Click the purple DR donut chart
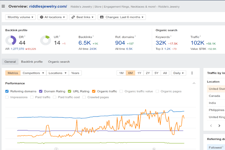This screenshot has height=150, width=225. [x=11, y=40]
